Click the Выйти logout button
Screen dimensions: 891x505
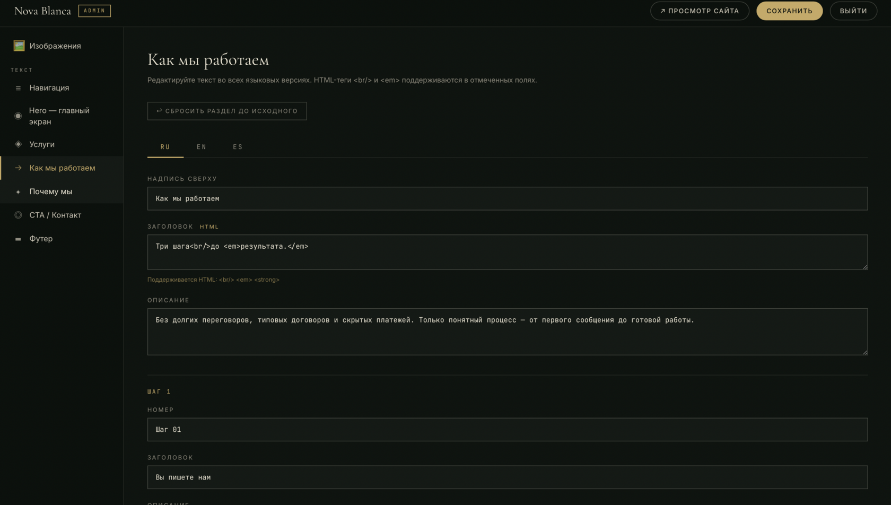[x=853, y=11]
